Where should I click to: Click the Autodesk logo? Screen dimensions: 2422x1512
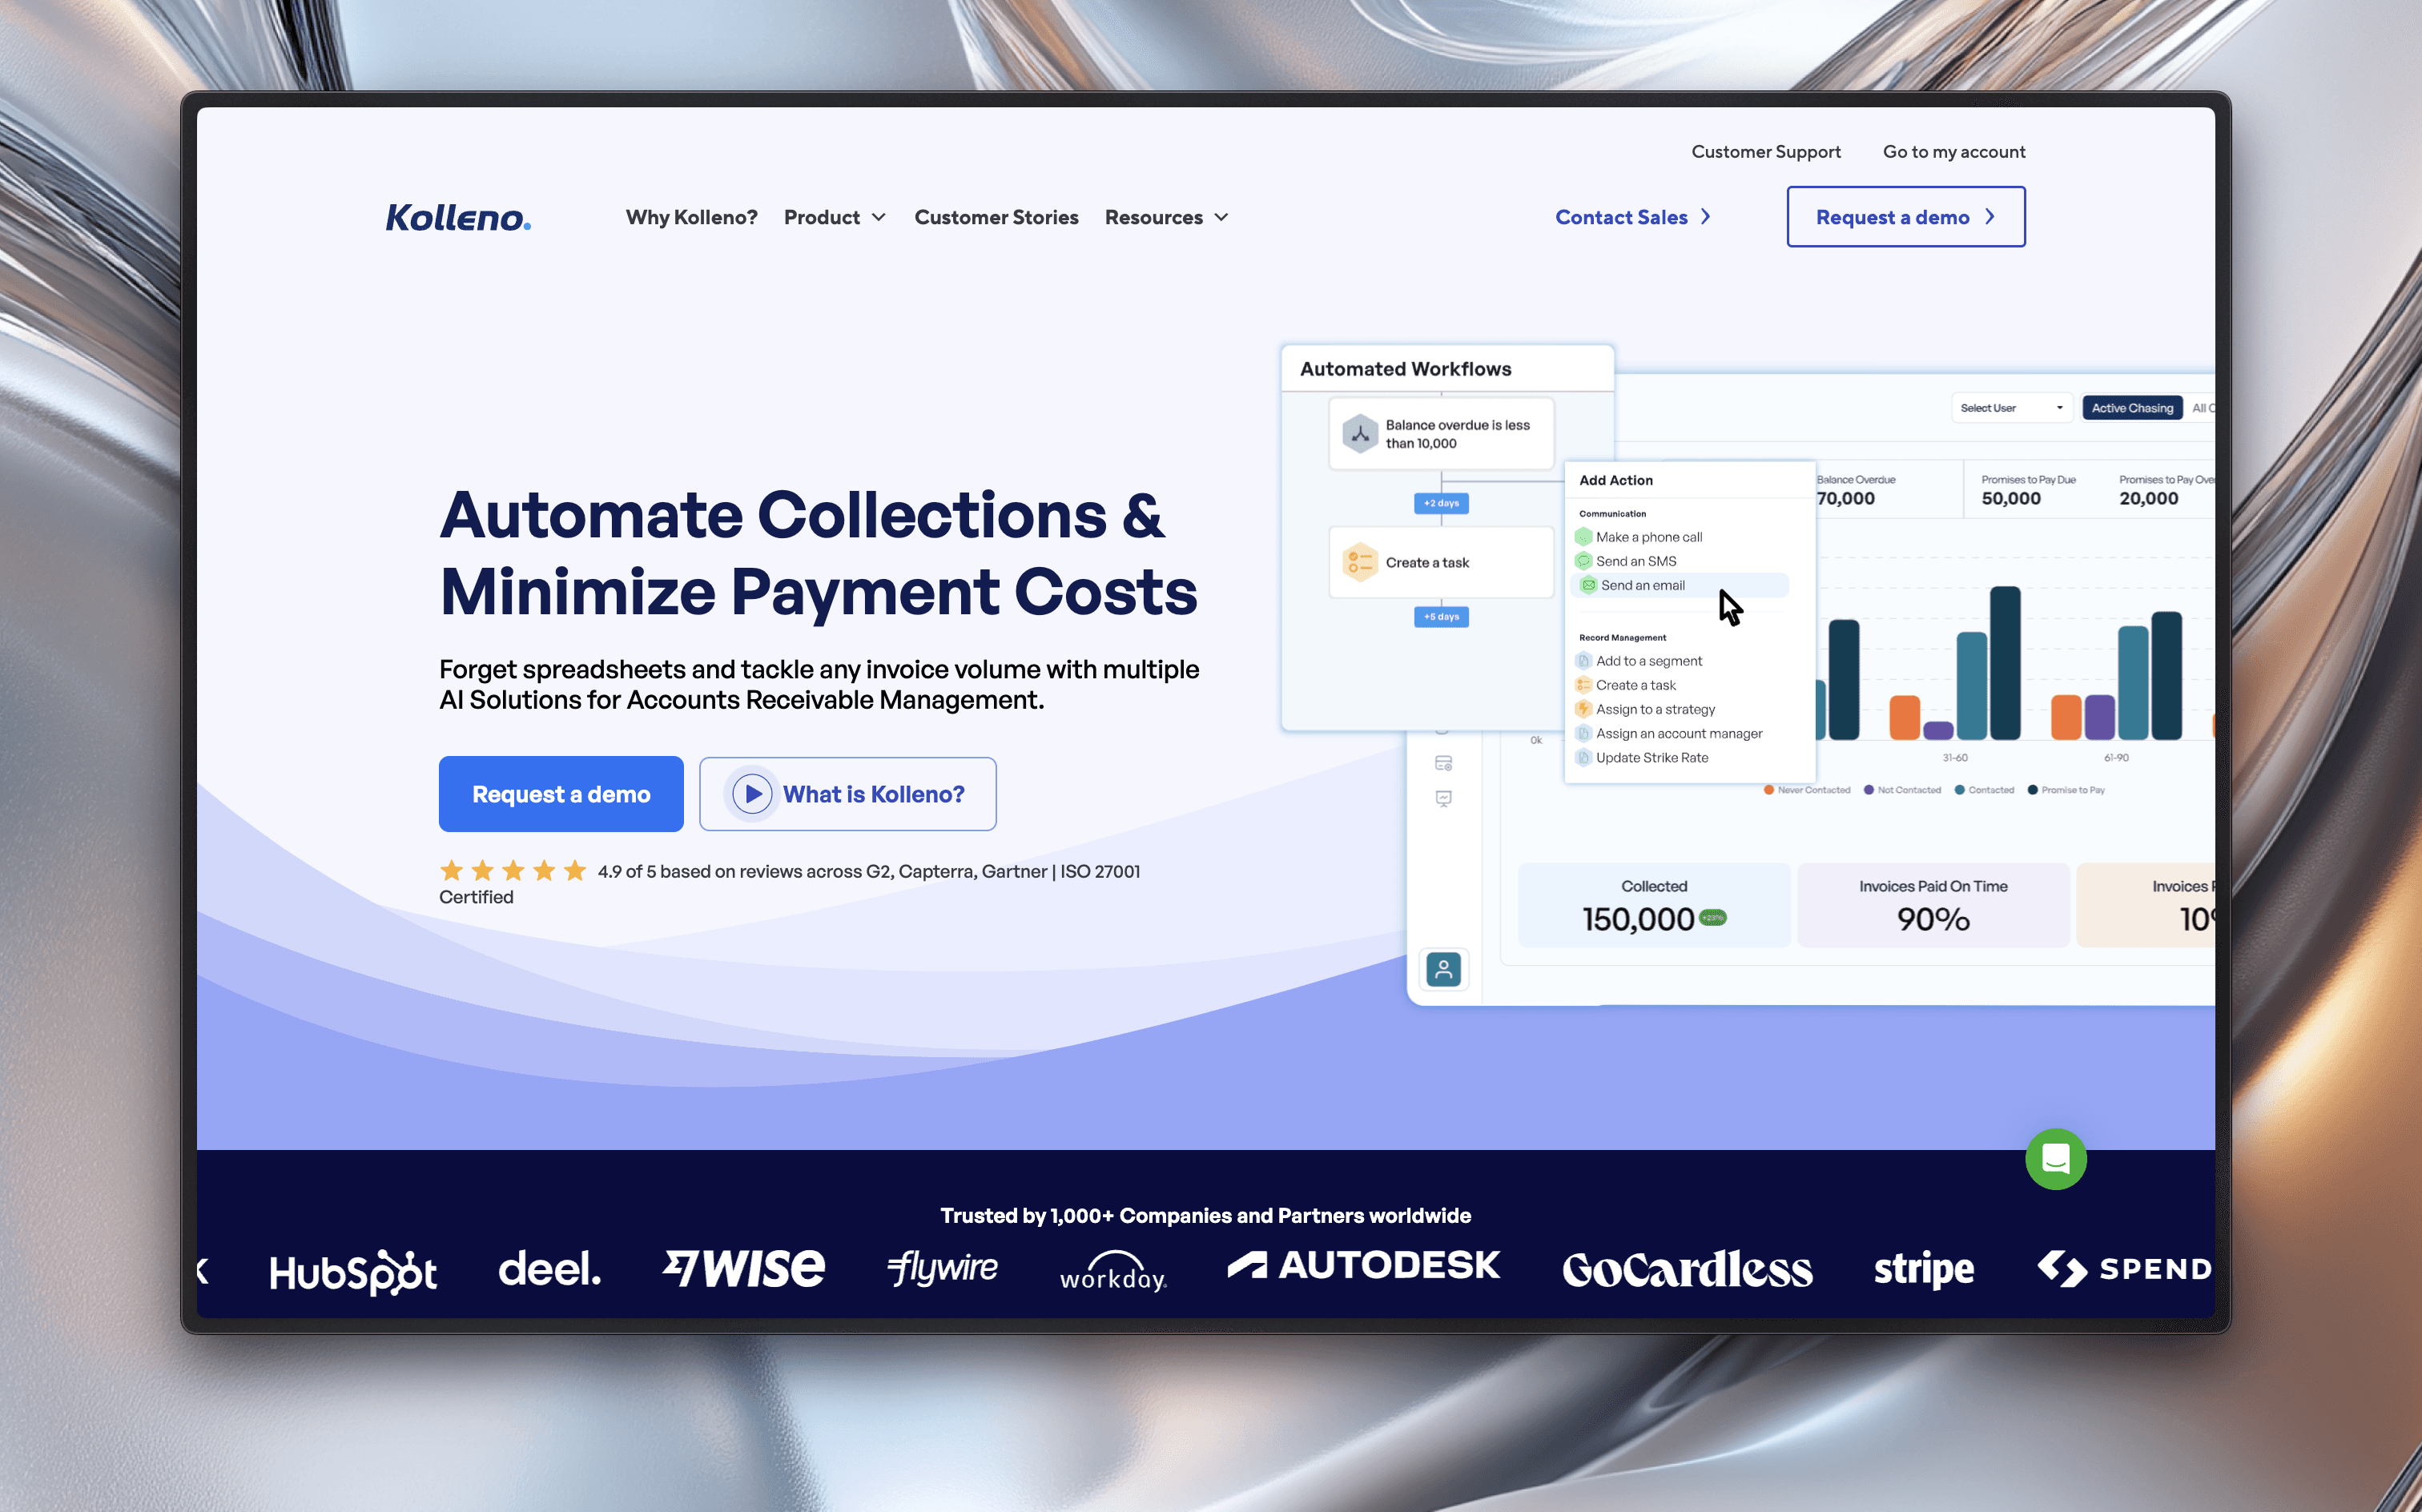pos(1364,1265)
